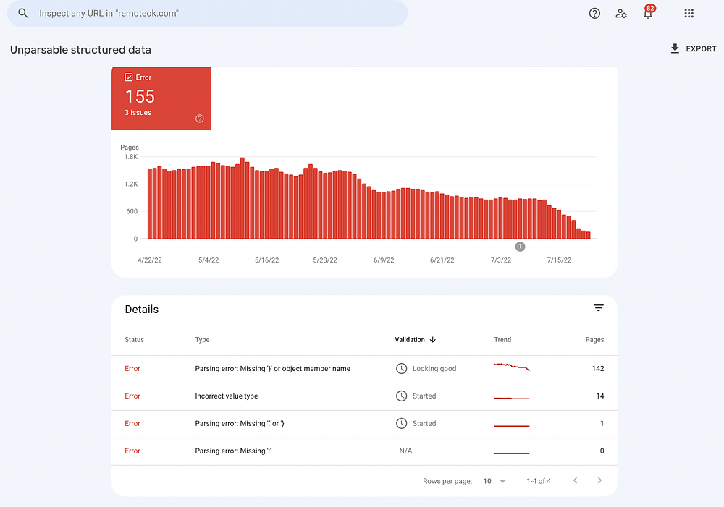Click the export download icon

[675, 48]
